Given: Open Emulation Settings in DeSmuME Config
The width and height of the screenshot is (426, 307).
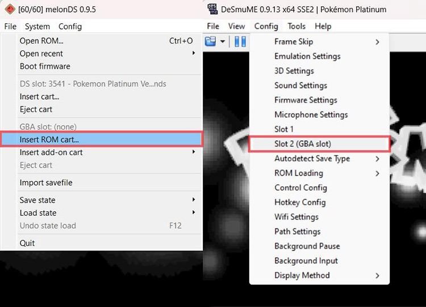Looking at the screenshot, I should (319, 57).
